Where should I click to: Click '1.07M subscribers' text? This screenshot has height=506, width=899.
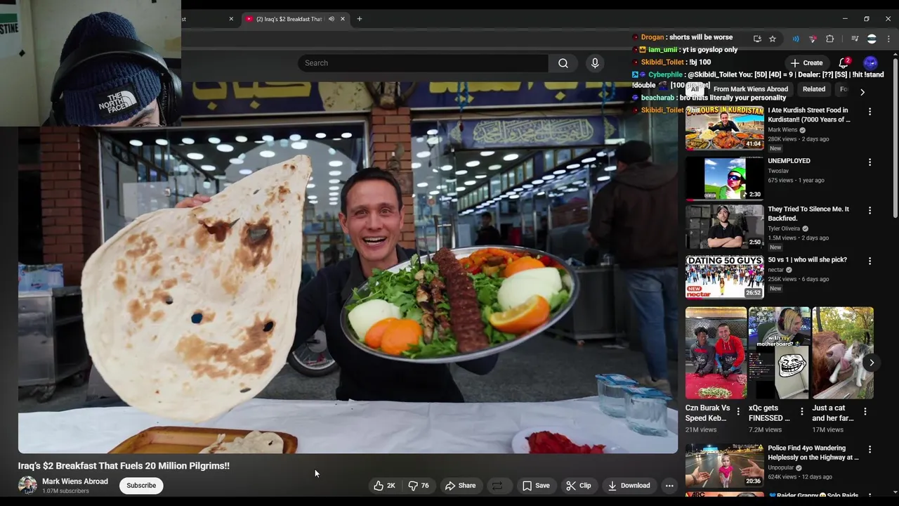[65, 491]
